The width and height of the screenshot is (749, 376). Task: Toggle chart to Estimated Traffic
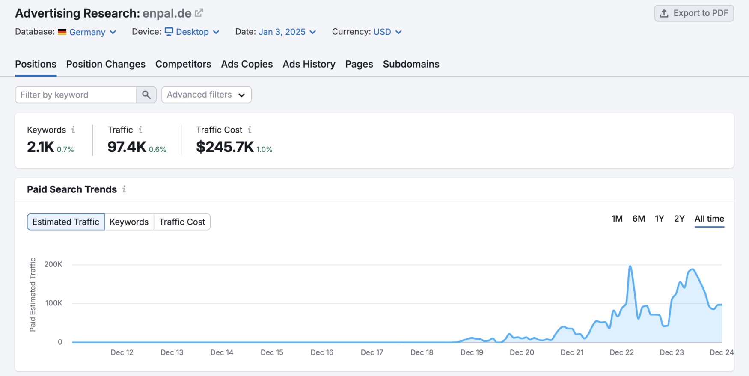tap(66, 222)
